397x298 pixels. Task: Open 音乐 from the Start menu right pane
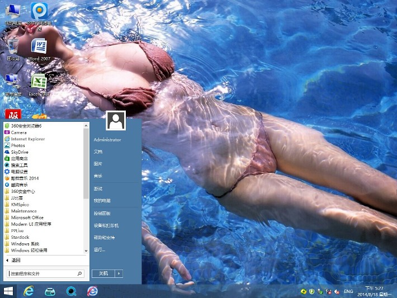[x=98, y=176]
